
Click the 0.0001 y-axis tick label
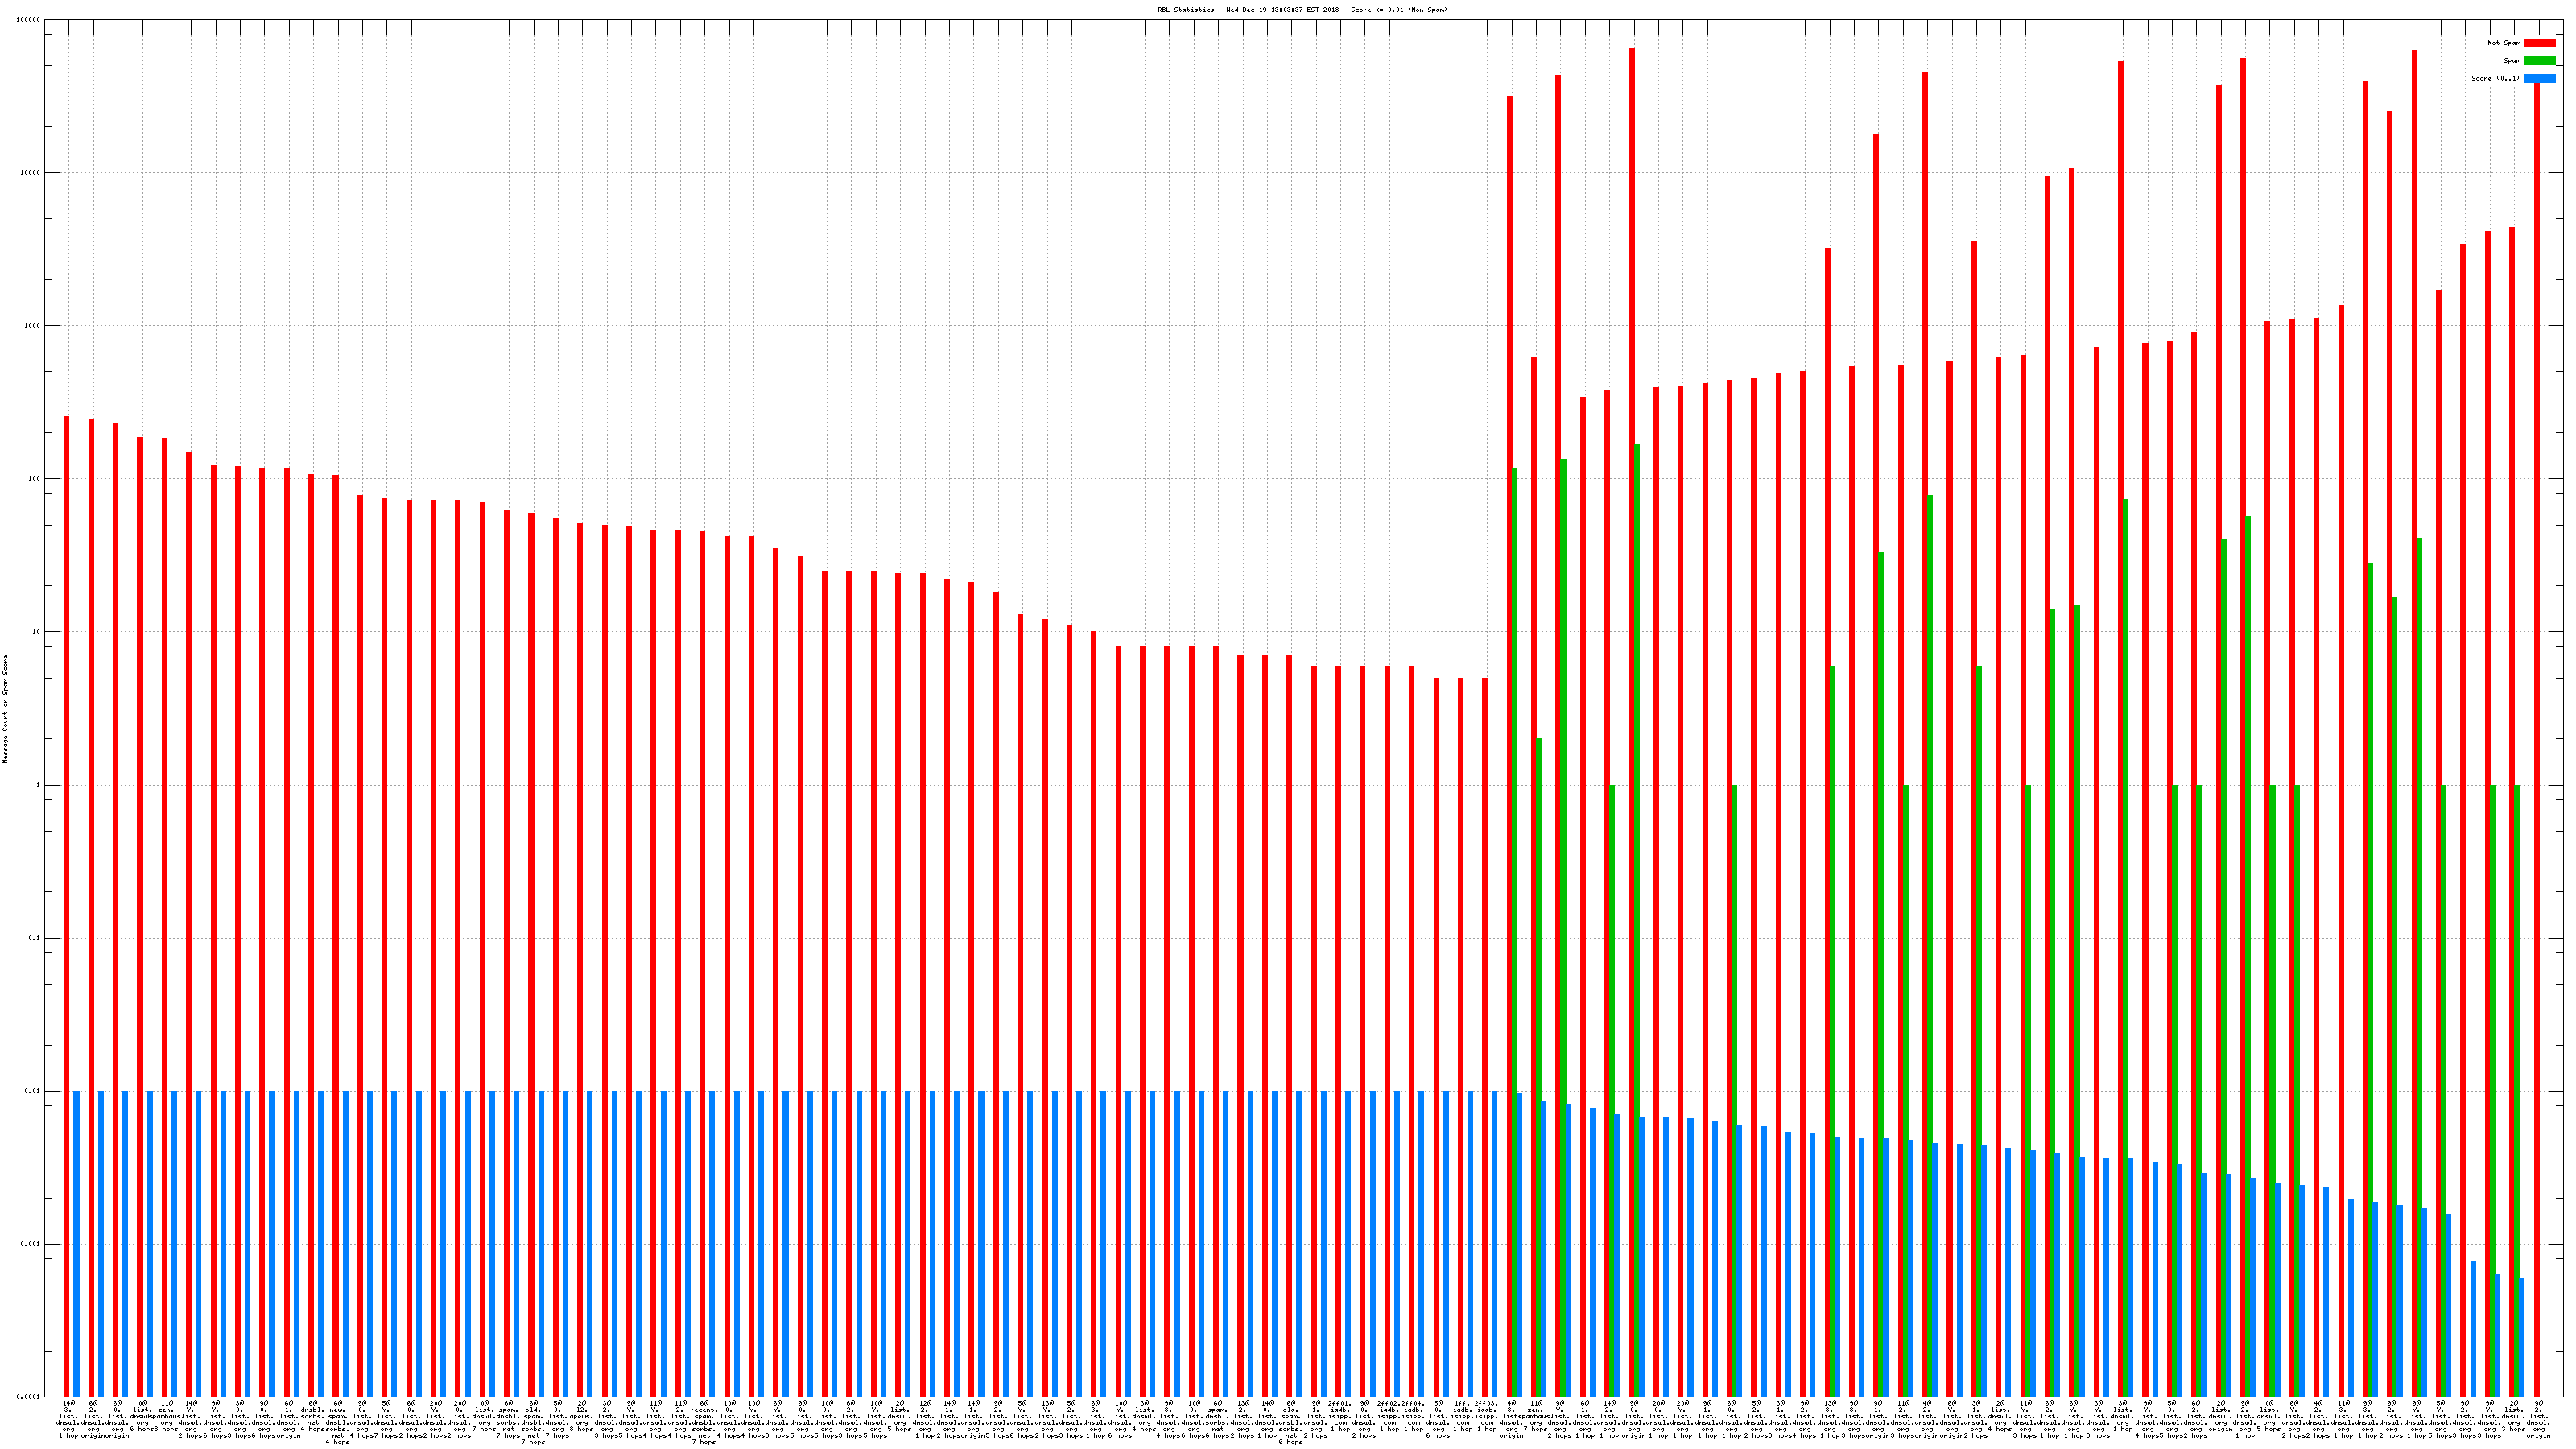pyautogui.click(x=30, y=1397)
